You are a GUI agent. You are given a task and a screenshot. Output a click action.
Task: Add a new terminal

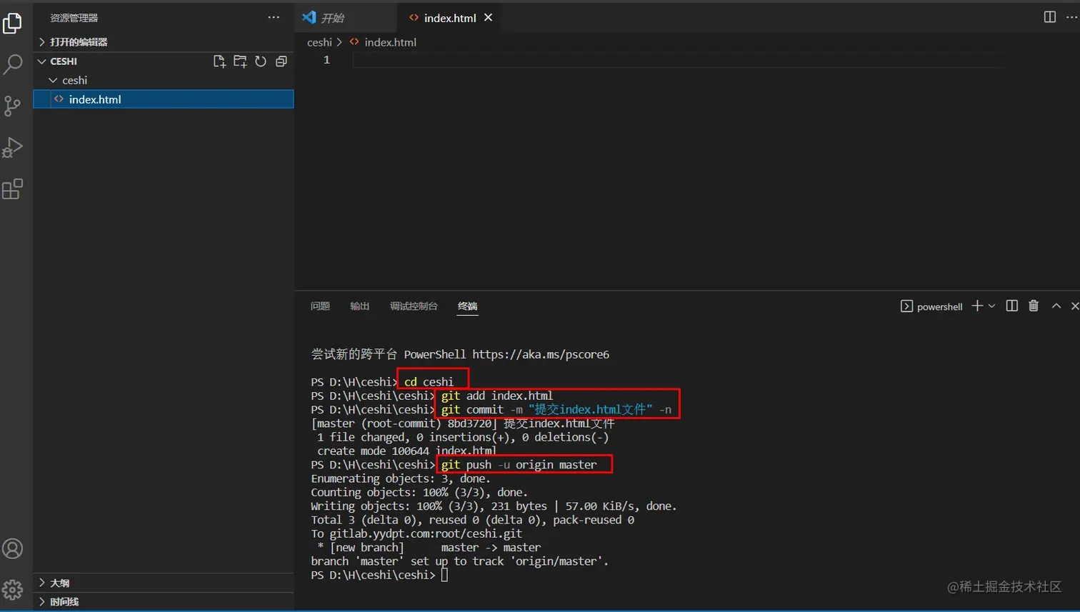[x=977, y=306]
